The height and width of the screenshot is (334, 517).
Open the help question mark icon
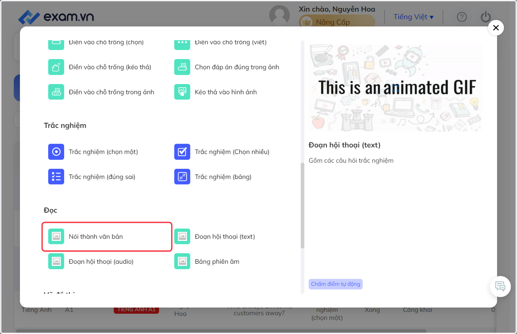(x=462, y=17)
